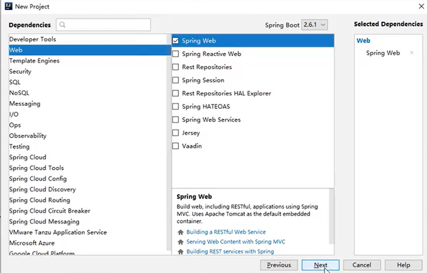Image resolution: width=427 pixels, height=273 pixels.
Task: Click the IntelliJ icon in the title bar
Action: [x=8, y=6]
